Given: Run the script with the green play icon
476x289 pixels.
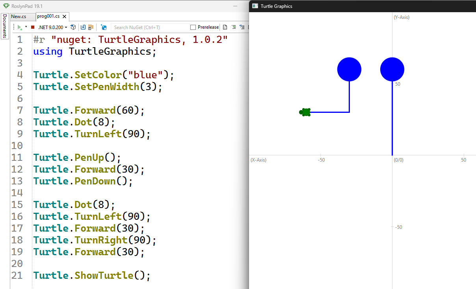Looking at the screenshot, I should [x=19, y=27].
